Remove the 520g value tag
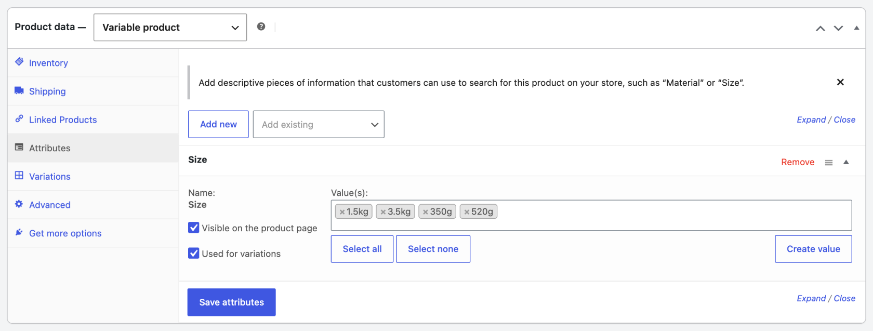Viewport: 873px width, 331px height. tap(467, 212)
